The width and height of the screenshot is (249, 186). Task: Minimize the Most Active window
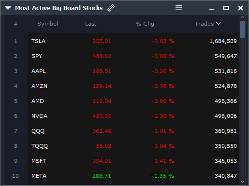pyautogui.click(x=211, y=10)
